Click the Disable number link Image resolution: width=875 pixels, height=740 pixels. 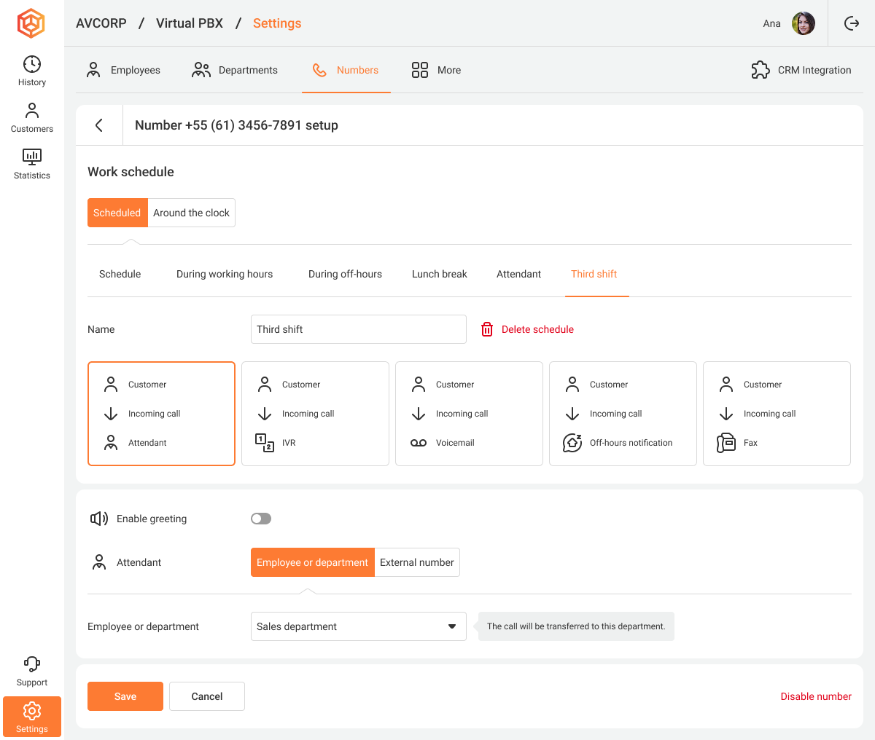click(x=816, y=696)
